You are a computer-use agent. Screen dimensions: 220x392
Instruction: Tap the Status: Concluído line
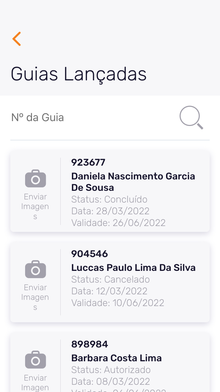coord(109,199)
